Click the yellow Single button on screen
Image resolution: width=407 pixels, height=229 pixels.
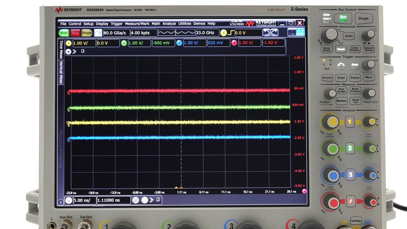coord(86,33)
